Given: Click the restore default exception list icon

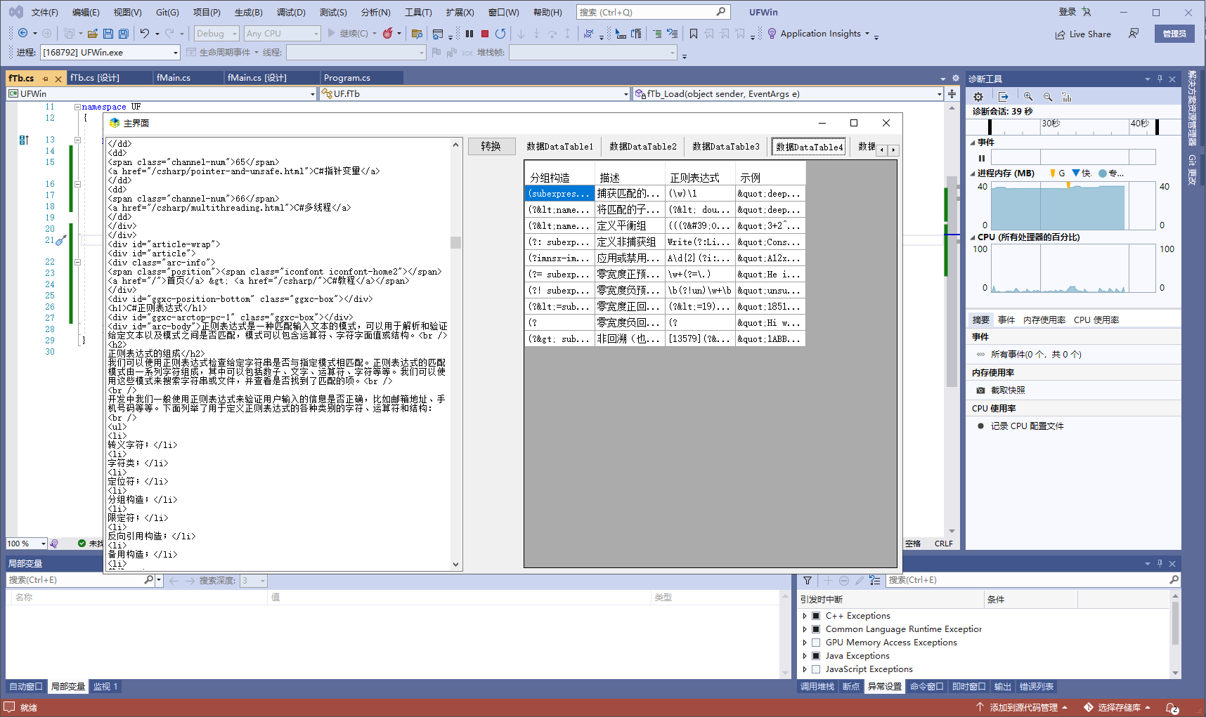Looking at the screenshot, I should [x=875, y=580].
